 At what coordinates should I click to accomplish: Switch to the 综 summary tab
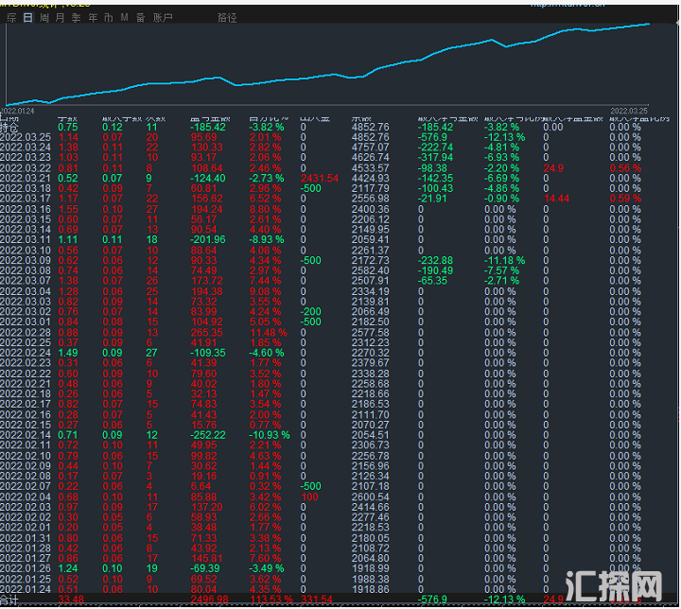11,18
